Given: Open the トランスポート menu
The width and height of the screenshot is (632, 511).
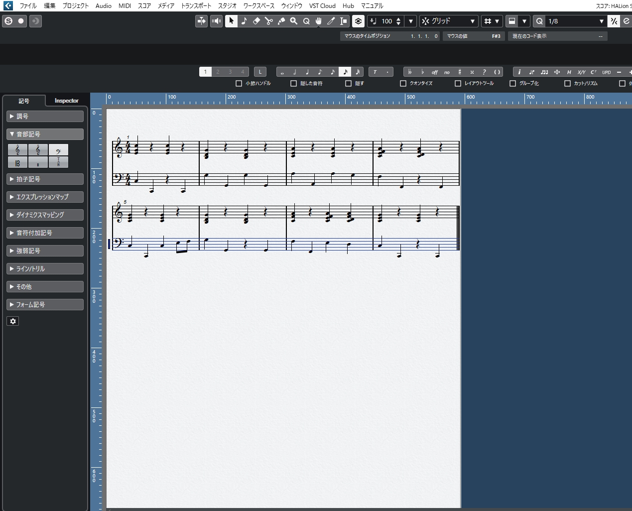Looking at the screenshot, I should click(x=196, y=6).
